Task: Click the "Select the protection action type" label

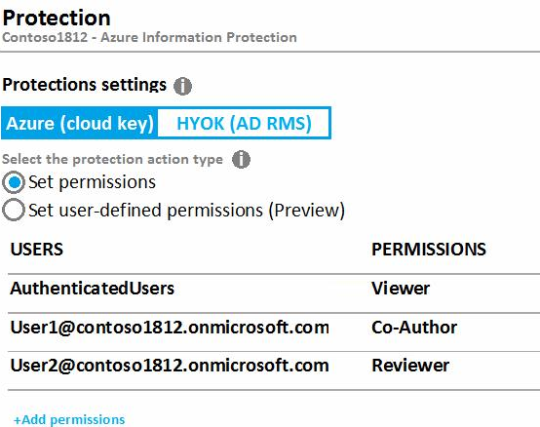Action: point(113,160)
